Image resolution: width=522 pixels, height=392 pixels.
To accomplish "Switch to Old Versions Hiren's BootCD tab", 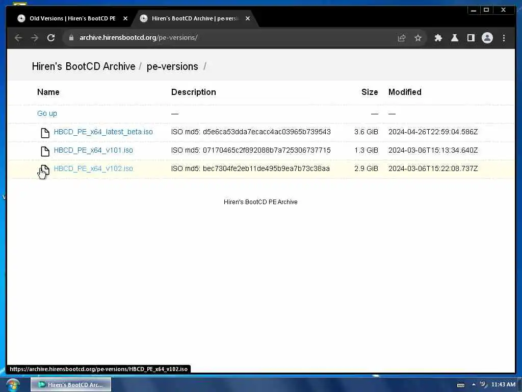I will [x=72, y=18].
